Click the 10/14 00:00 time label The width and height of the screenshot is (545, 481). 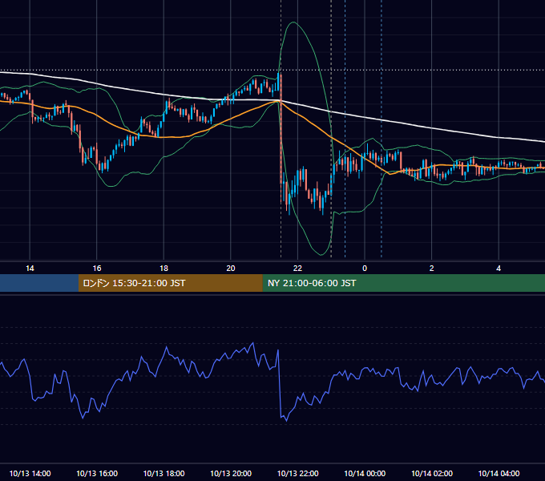(x=365, y=473)
